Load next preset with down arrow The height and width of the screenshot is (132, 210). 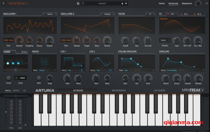[126, 3]
